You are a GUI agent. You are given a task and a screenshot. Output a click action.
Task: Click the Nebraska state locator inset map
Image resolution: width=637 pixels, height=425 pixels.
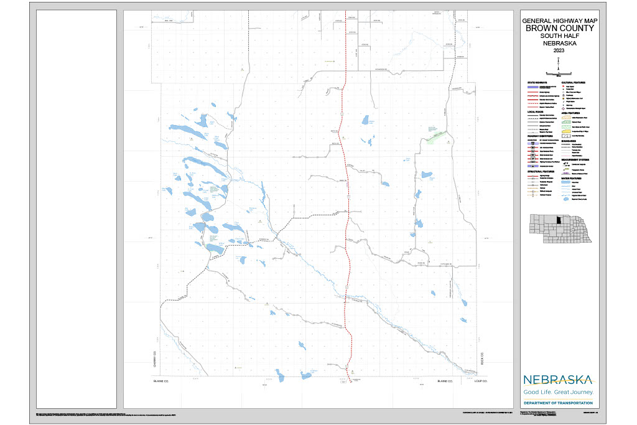pyautogui.click(x=560, y=228)
